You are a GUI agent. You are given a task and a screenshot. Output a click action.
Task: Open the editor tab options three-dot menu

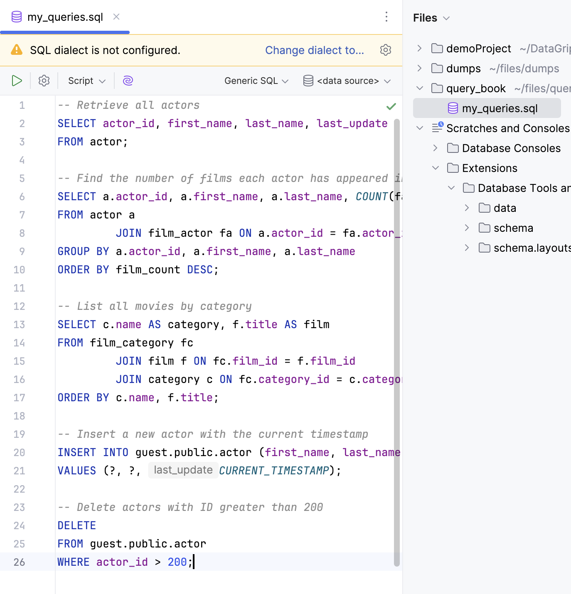coord(386,17)
